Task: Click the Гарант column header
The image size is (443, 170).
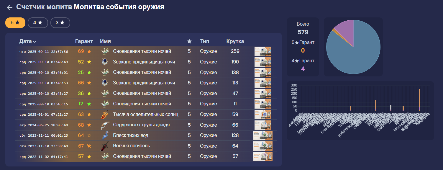Action: point(84,41)
